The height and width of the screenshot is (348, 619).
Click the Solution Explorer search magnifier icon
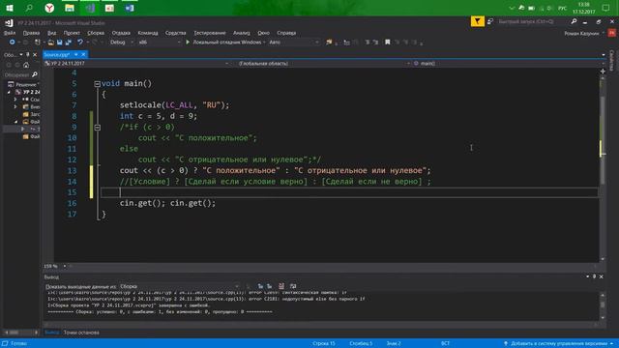point(35,74)
